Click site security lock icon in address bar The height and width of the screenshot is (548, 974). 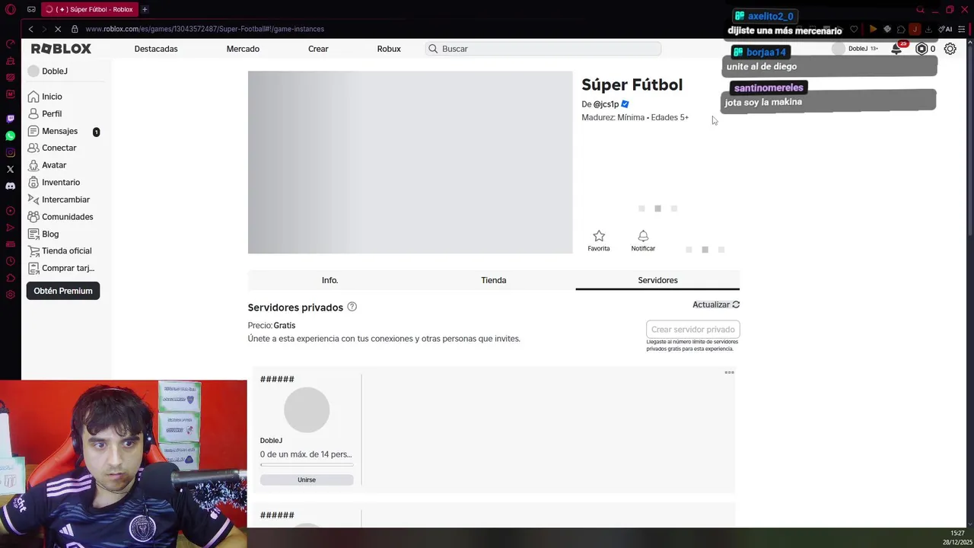click(x=75, y=29)
